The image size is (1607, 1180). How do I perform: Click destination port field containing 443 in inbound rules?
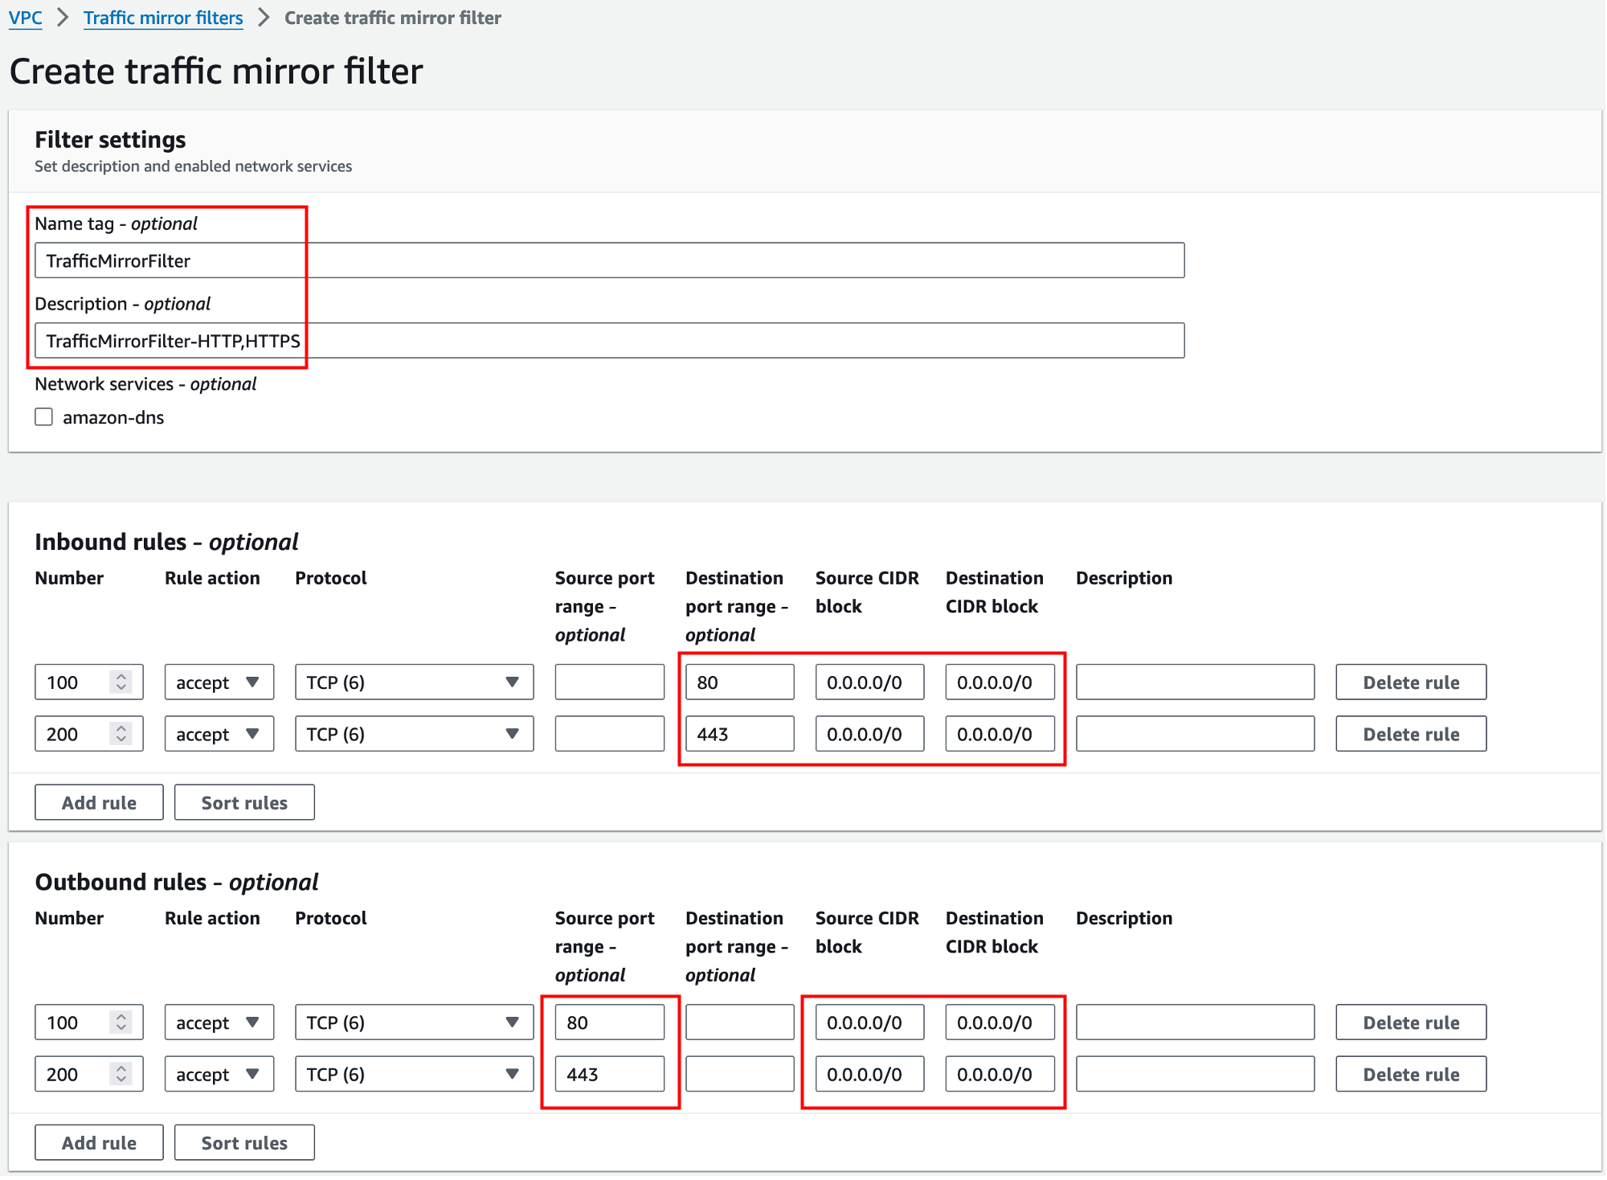pos(739,734)
